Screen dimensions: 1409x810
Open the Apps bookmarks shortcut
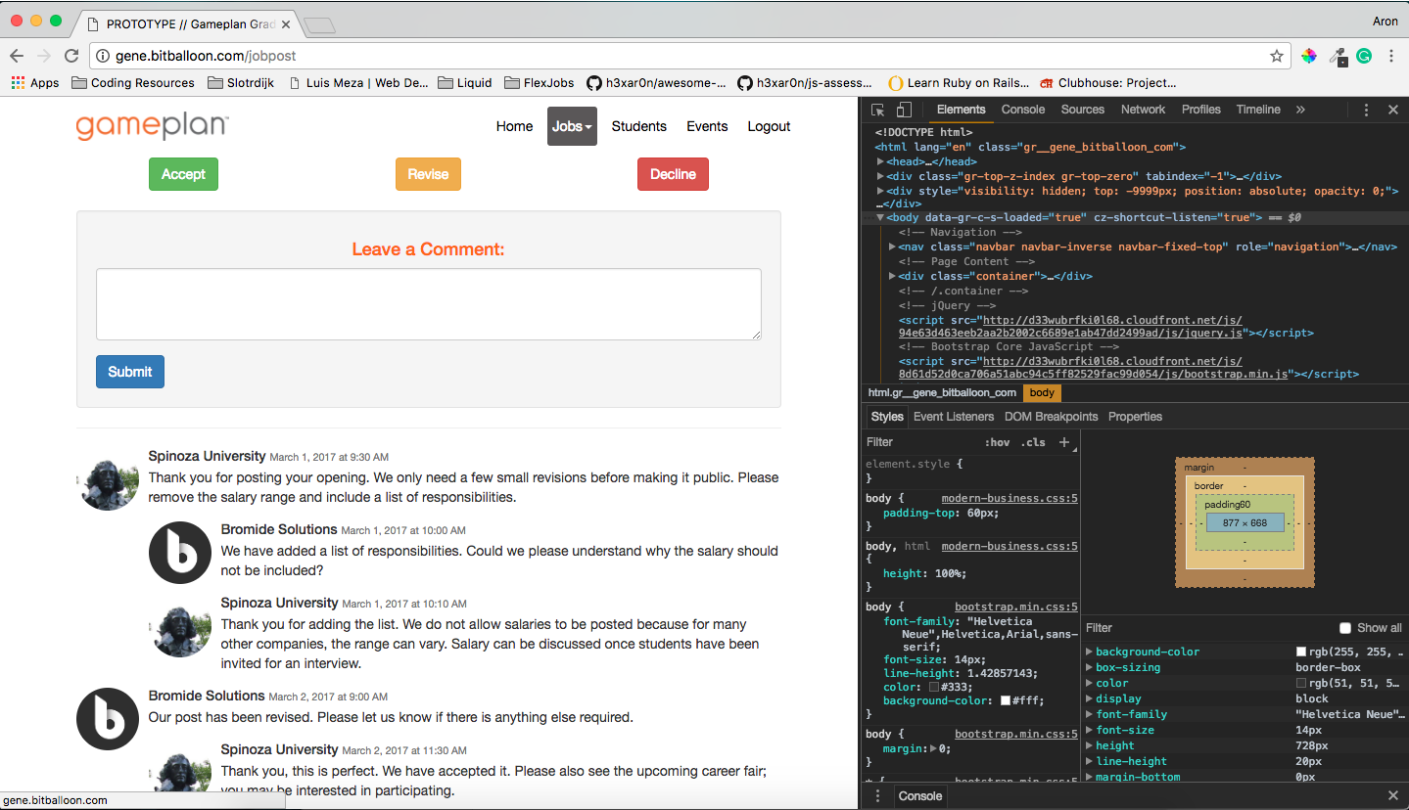coord(35,83)
